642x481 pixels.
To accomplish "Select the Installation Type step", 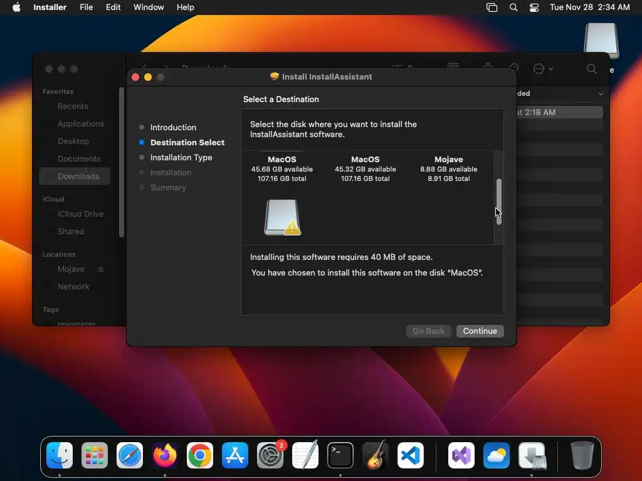I will (181, 157).
